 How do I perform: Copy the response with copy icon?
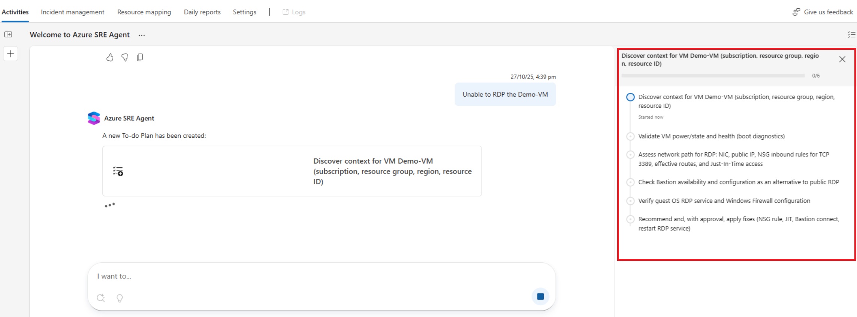click(140, 57)
